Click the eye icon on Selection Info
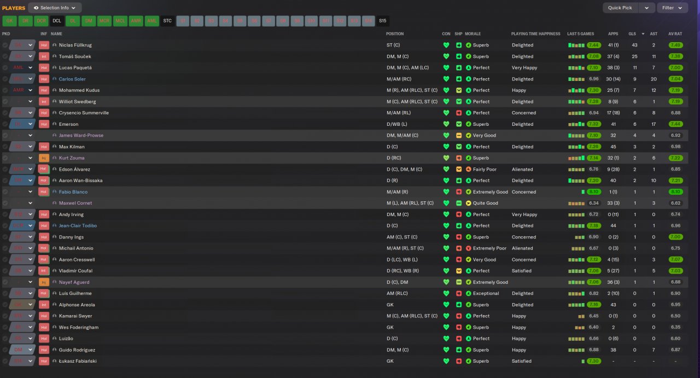700x378 pixels. 36,8
